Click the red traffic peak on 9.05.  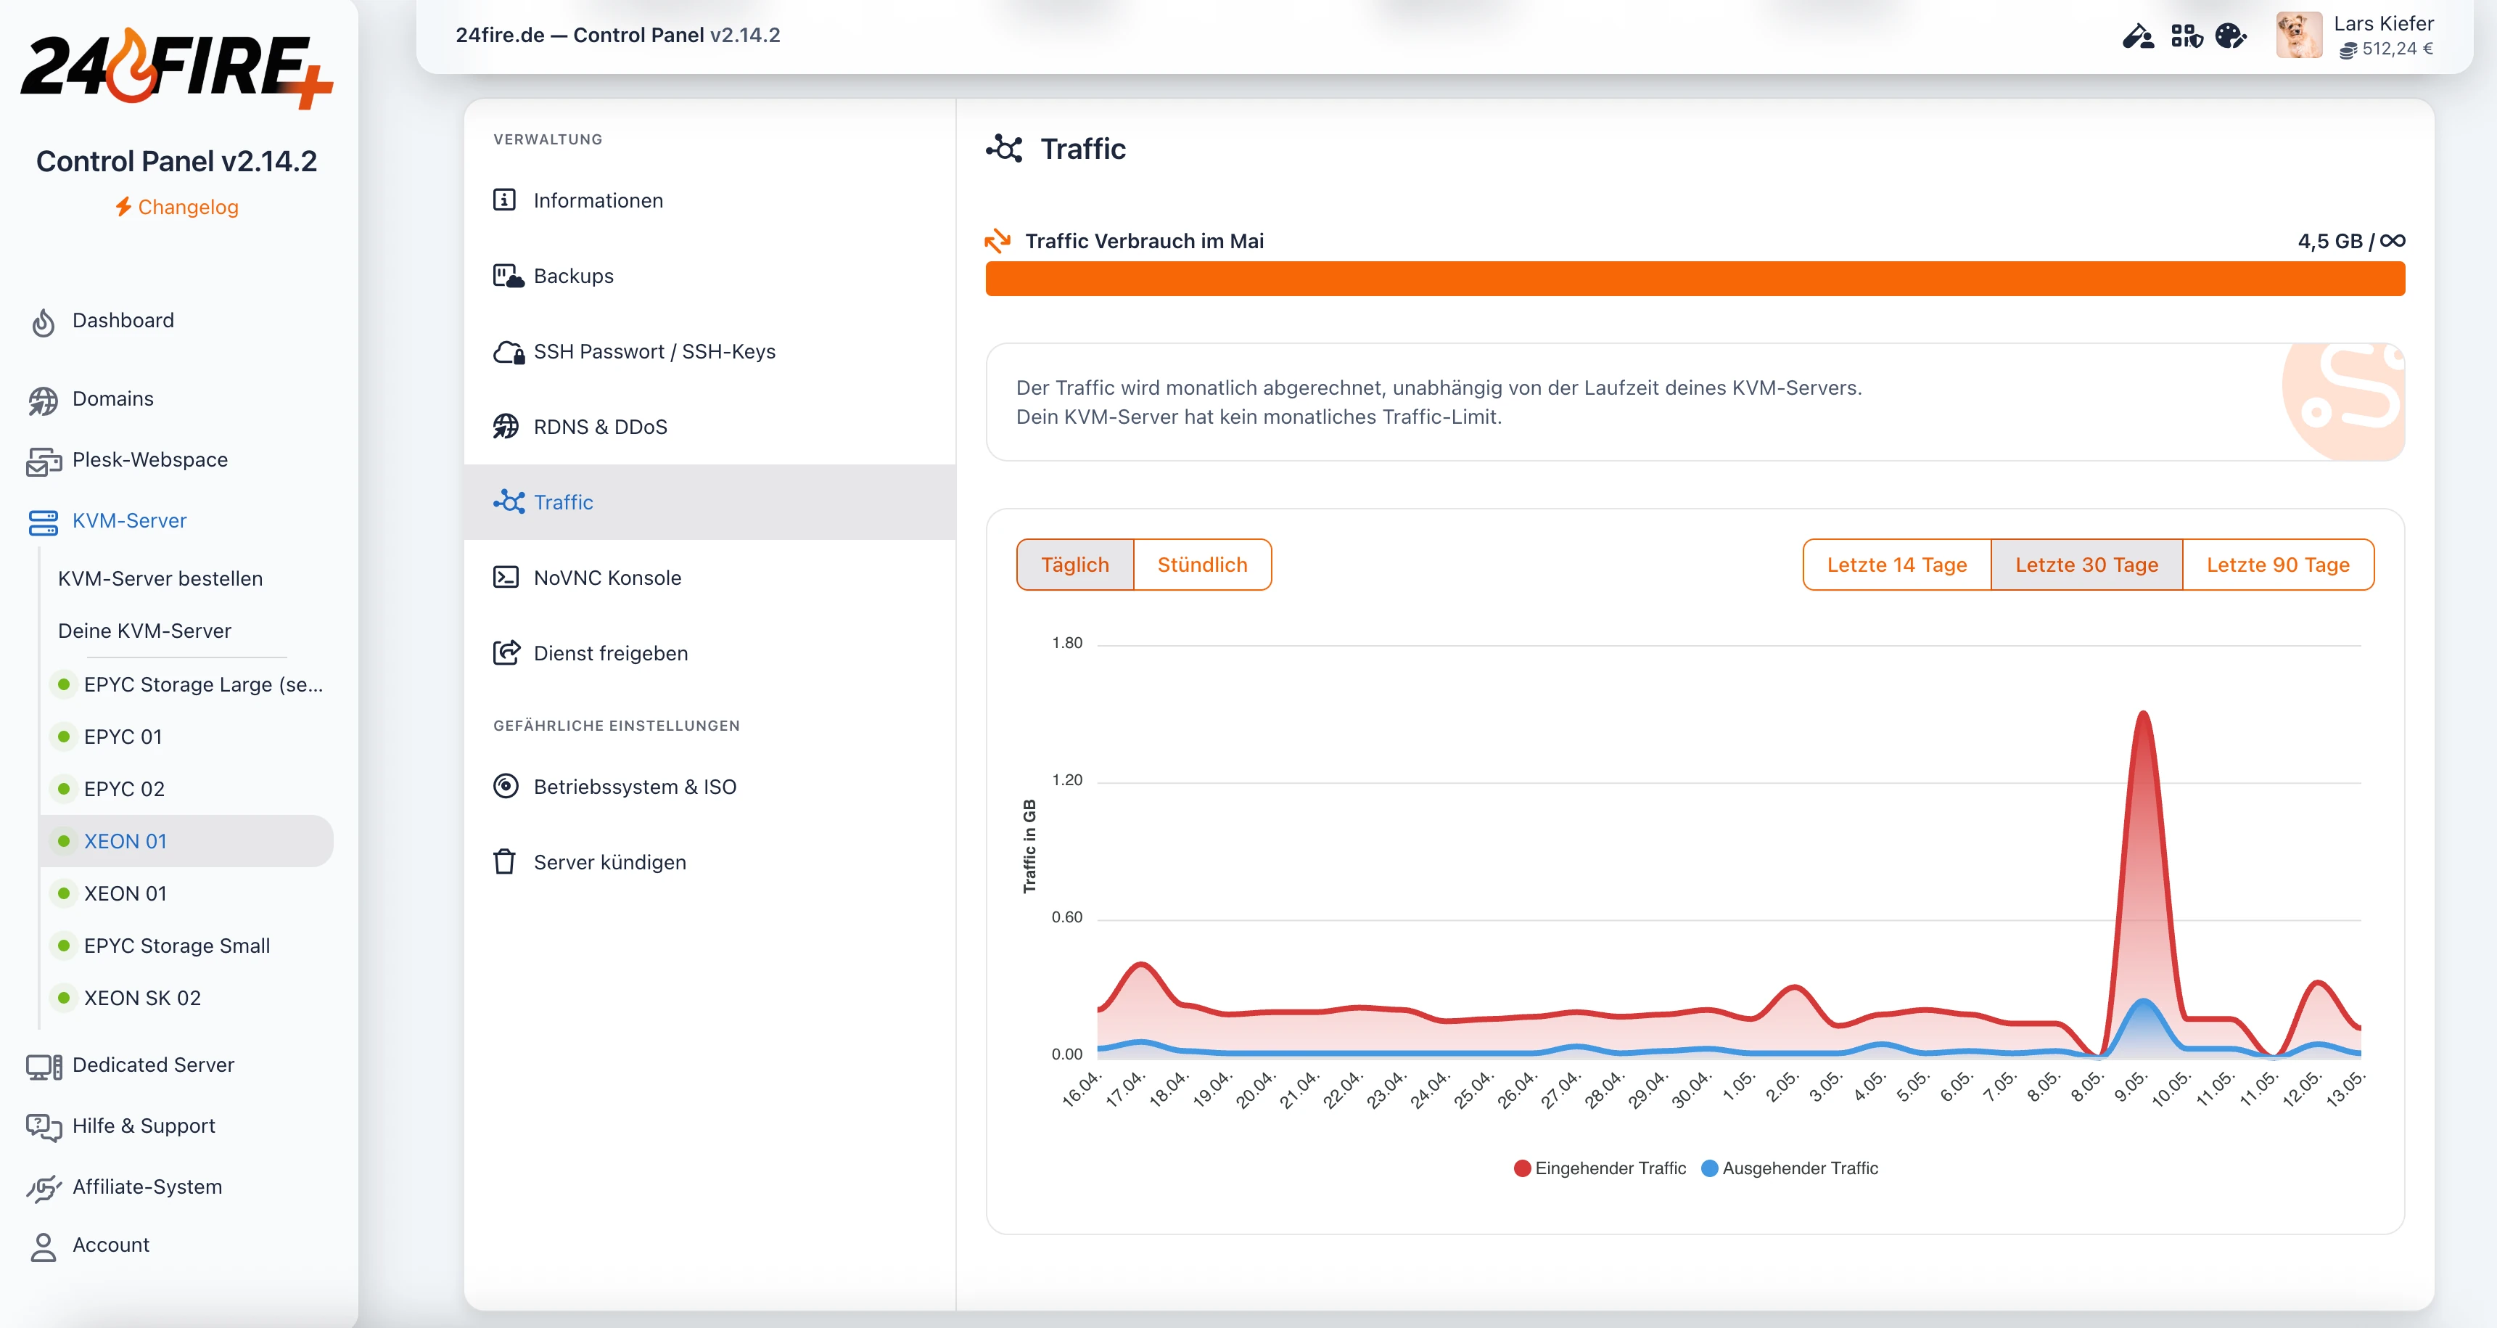(x=2142, y=716)
